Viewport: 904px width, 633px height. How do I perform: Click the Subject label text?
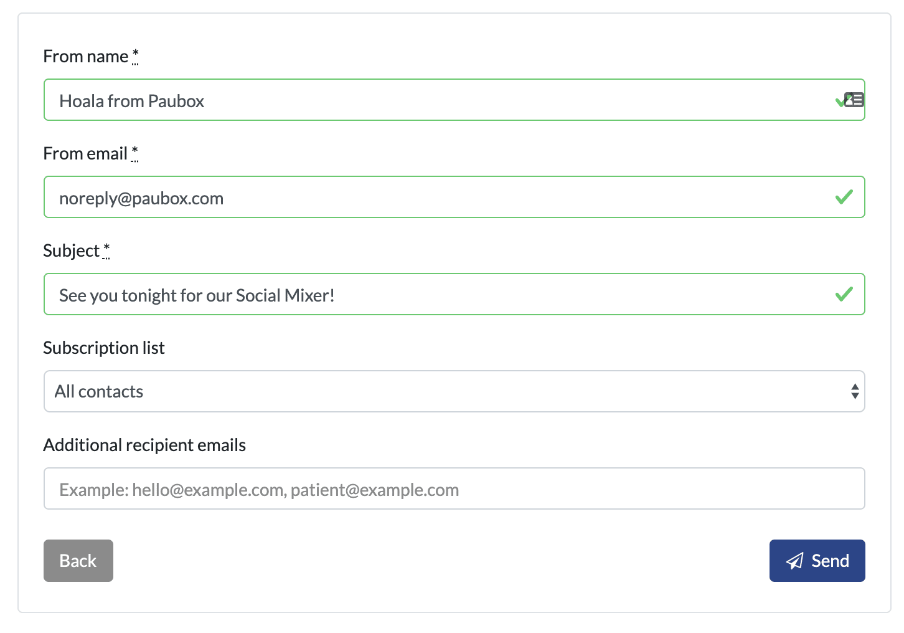[x=71, y=251]
